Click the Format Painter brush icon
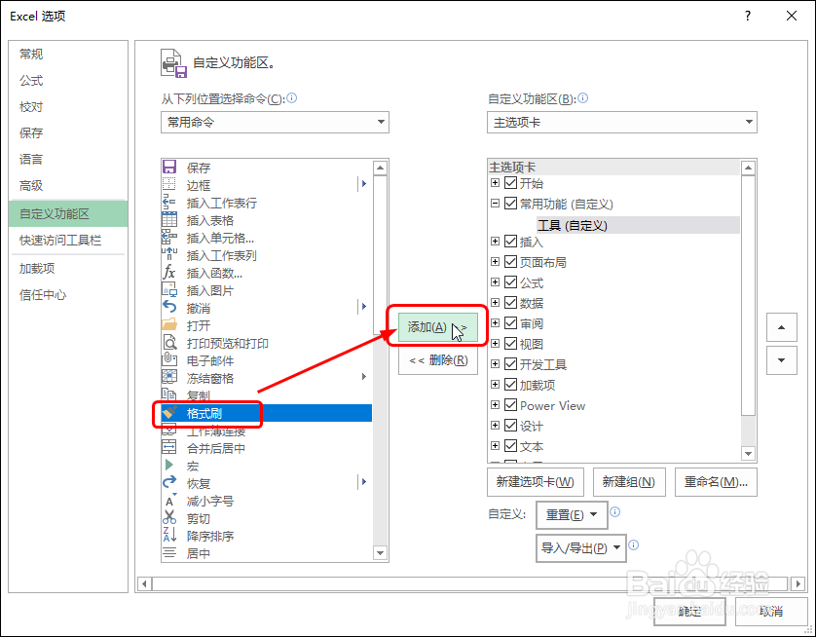Screen dimensions: 816x637 coord(169,413)
